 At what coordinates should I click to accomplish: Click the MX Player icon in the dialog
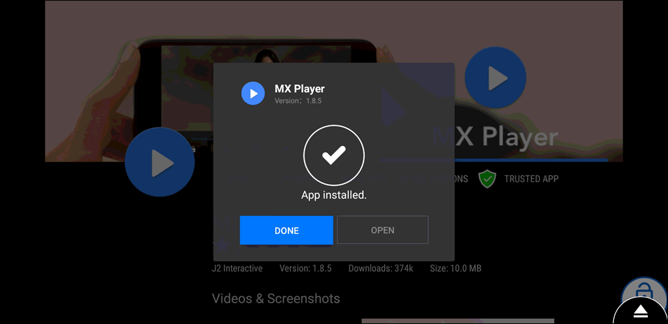(253, 93)
